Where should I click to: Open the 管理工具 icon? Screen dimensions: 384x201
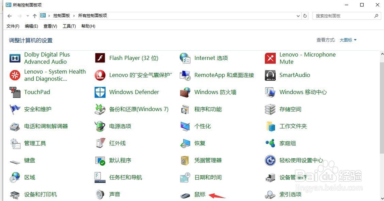15,143
